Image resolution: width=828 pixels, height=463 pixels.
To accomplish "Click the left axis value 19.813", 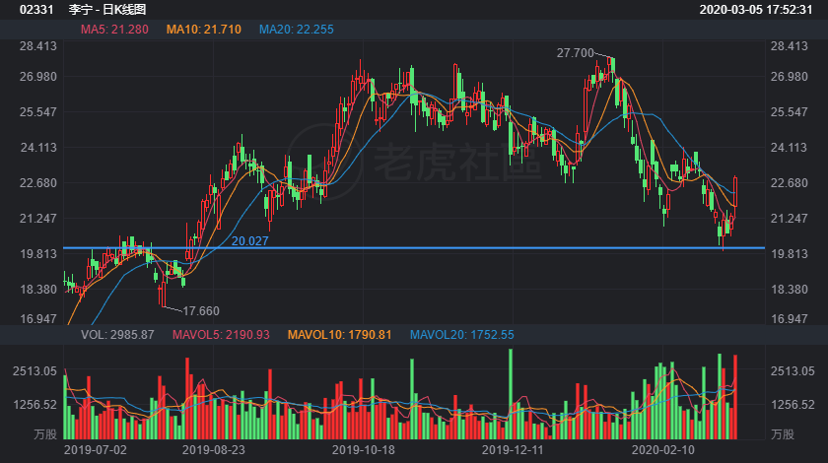I will pyautogui.click(x=38, y=253).
